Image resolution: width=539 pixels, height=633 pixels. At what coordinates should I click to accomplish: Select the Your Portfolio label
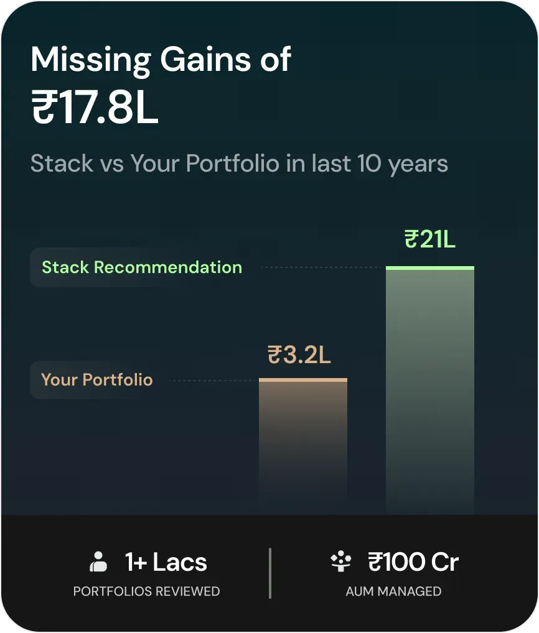pyautogui.click(x=97, y=380)
